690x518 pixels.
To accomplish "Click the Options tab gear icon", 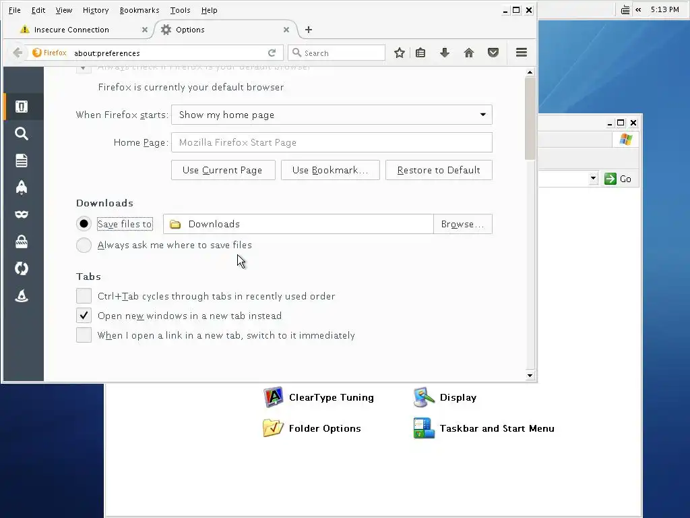I will click(166, 30).
